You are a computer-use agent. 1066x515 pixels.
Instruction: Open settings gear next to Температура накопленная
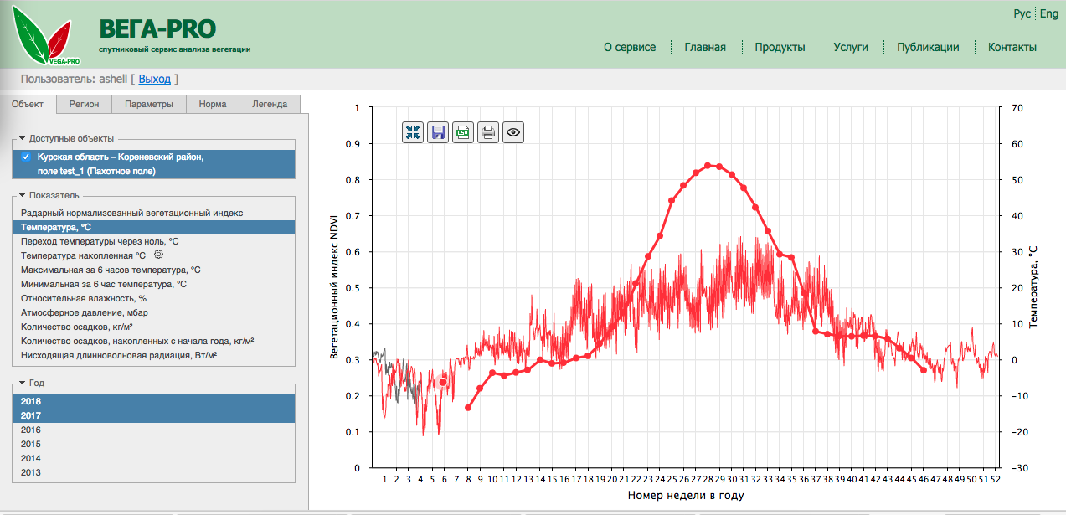click(158, 255)
